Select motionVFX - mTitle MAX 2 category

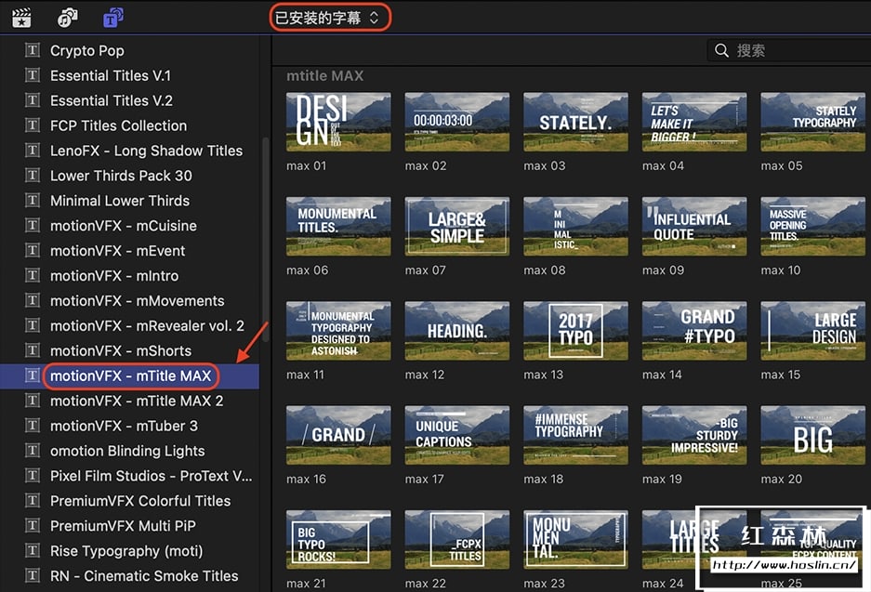129,401
